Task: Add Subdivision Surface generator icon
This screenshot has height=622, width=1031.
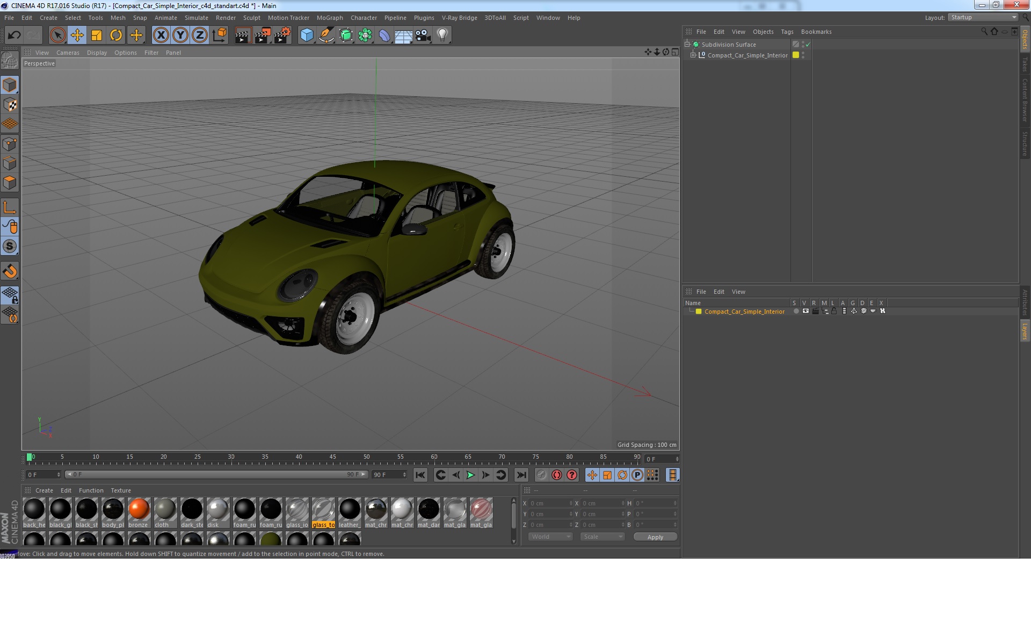Action: [346, 35]
